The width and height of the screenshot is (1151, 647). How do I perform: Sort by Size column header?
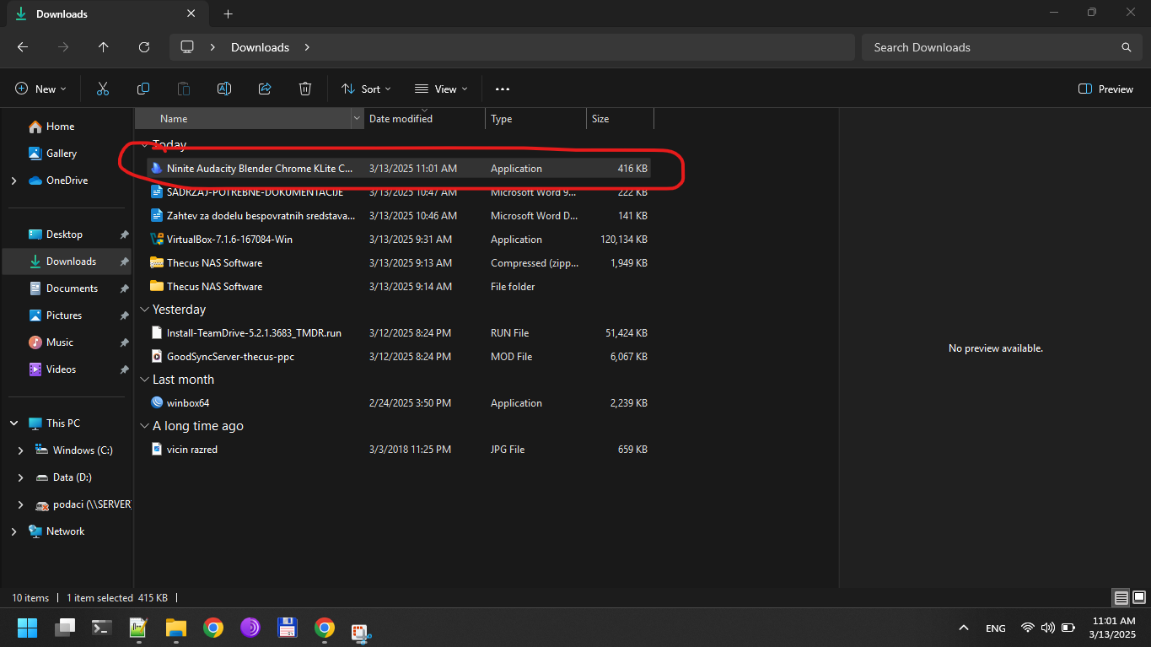click(620, 119)
